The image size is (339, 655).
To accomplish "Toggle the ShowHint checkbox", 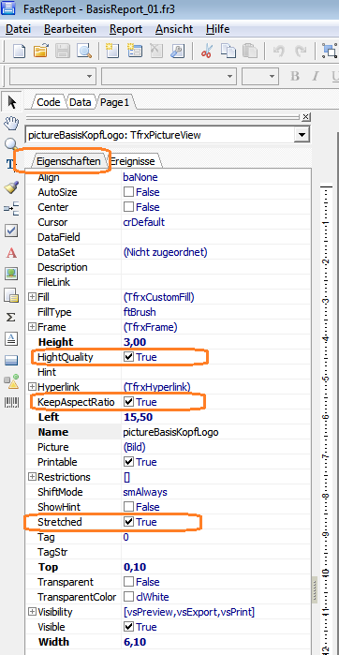I will click(128, 507).
